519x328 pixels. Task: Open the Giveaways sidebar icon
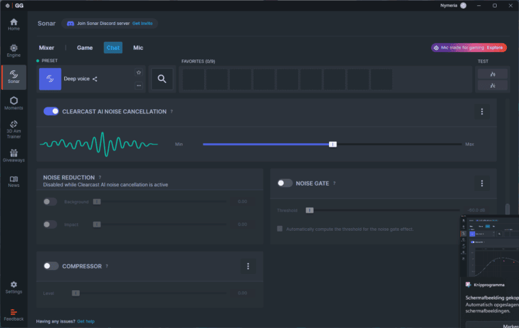(14, 155)
